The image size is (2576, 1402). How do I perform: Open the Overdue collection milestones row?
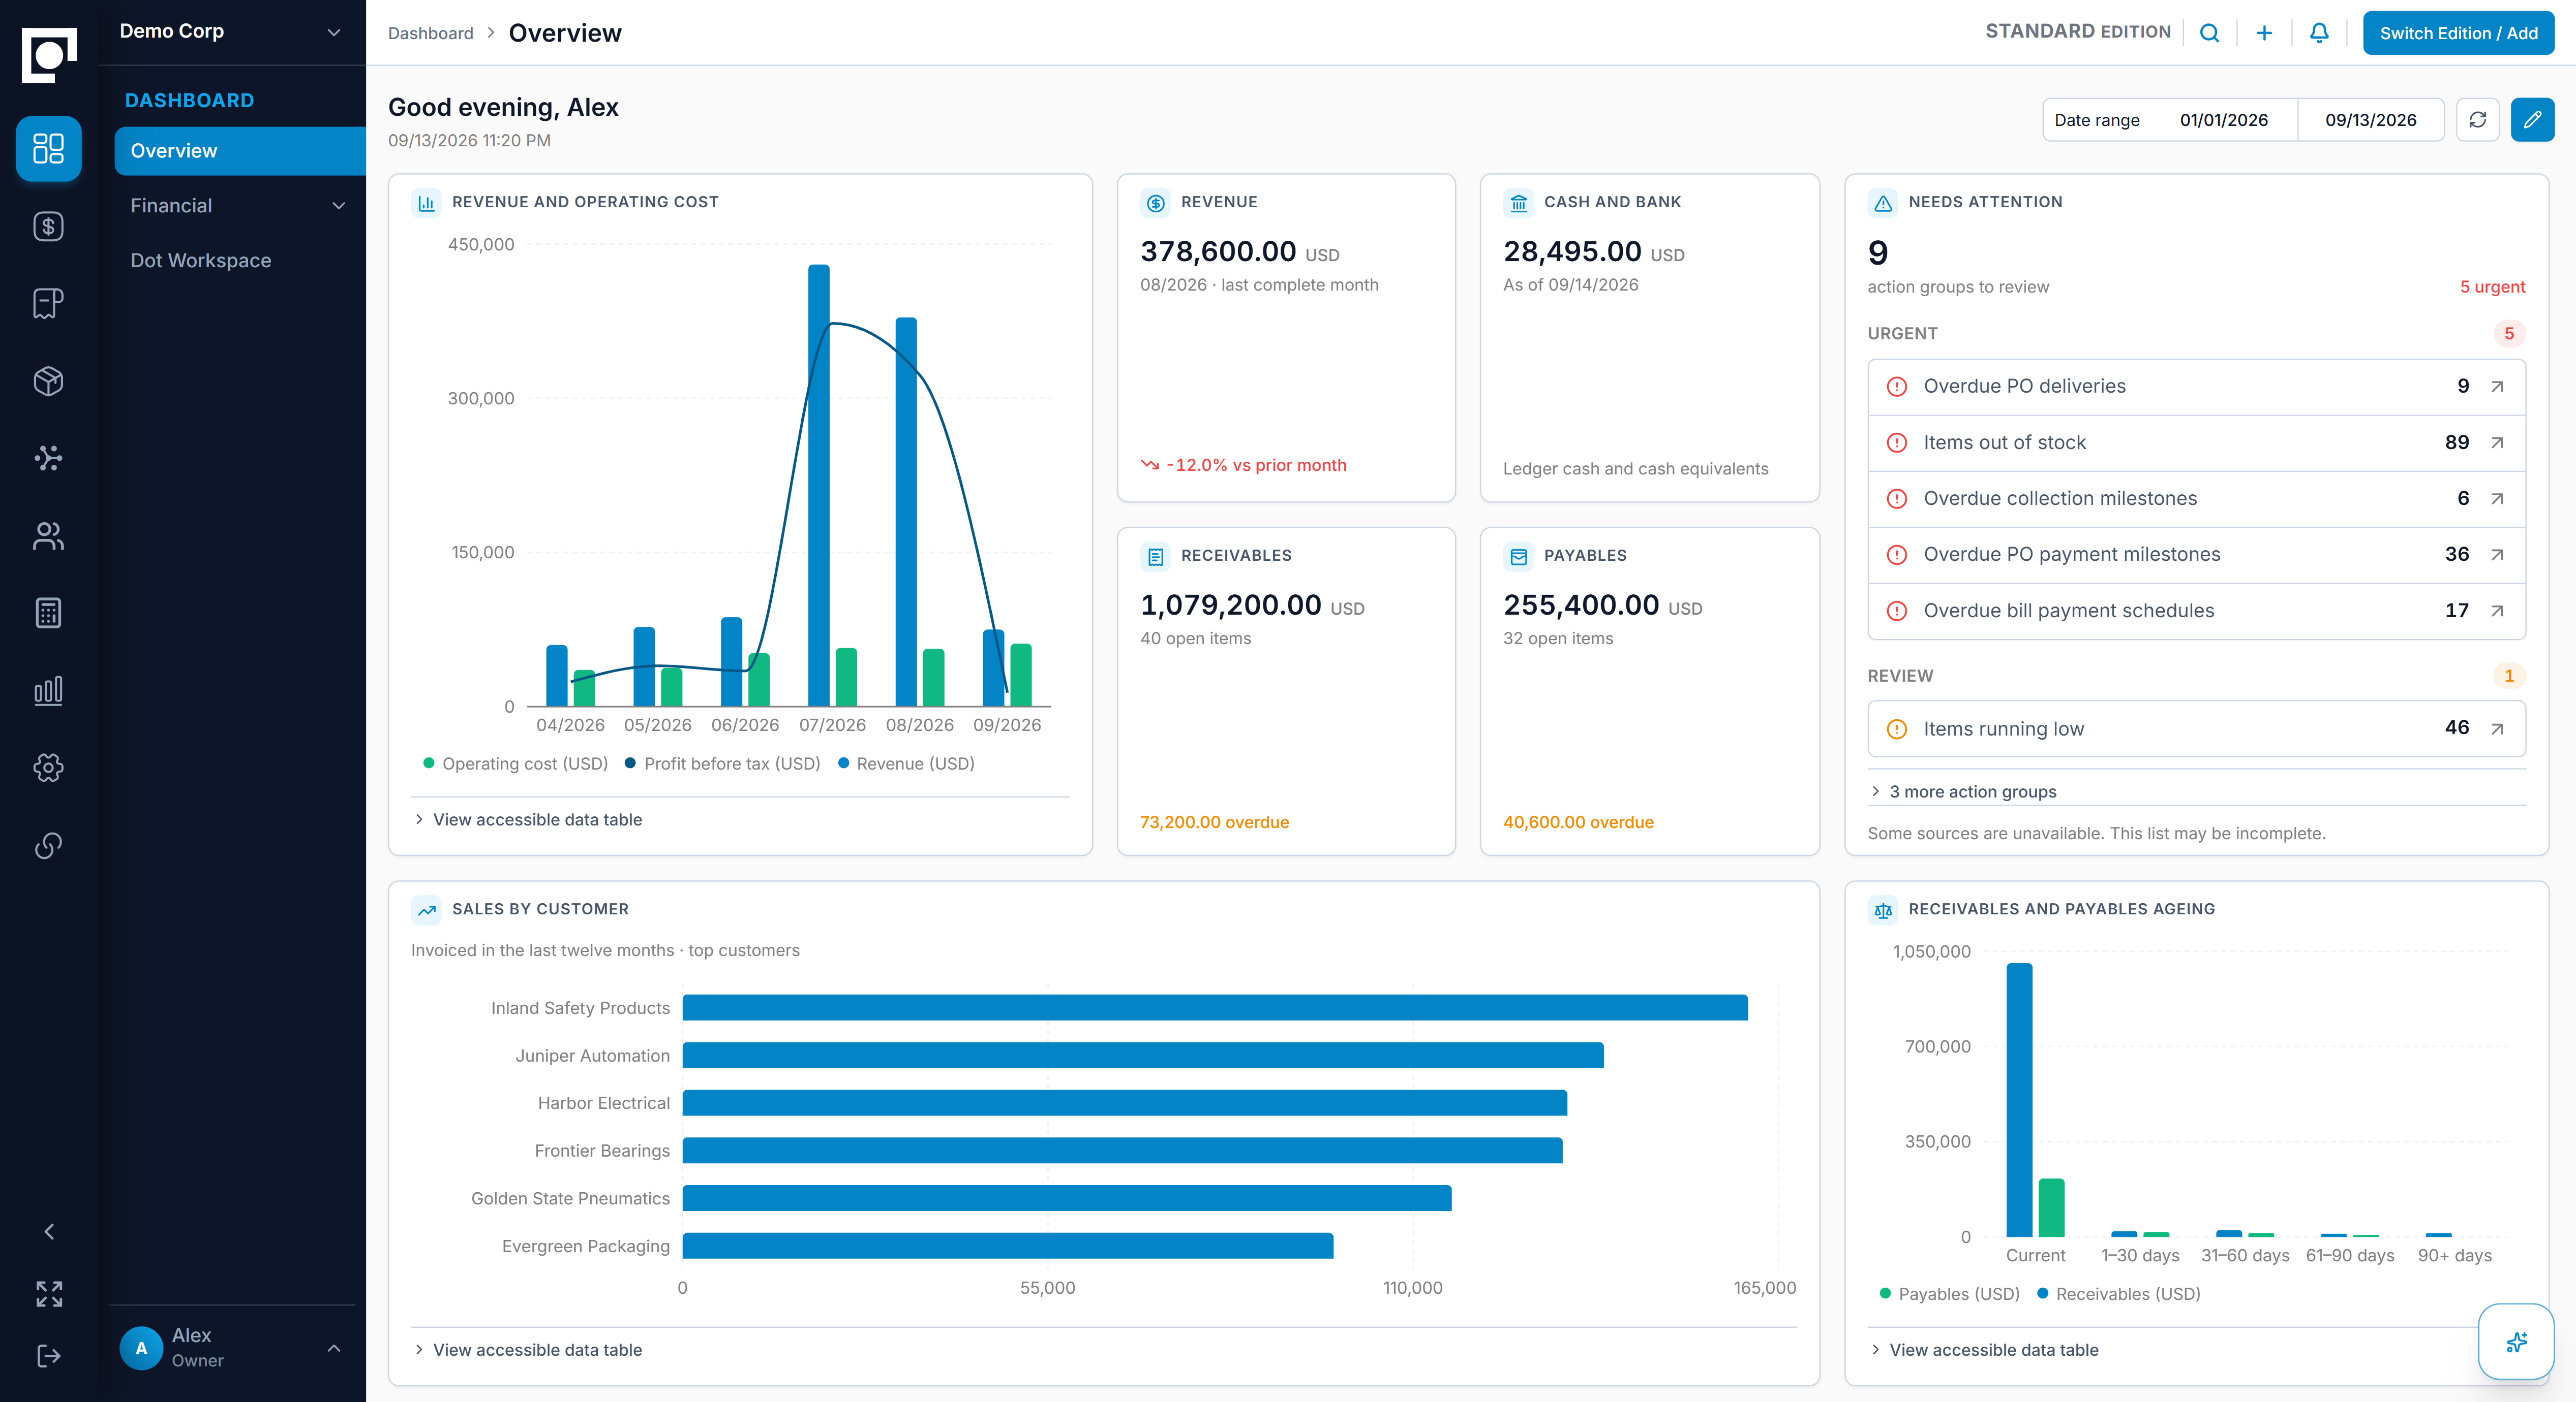pos(2196,499)
